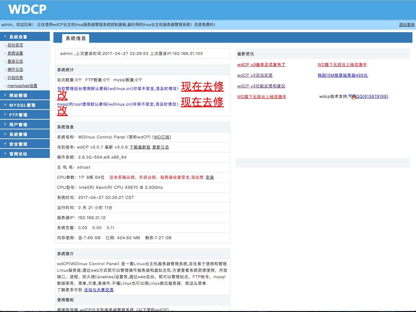Click the admin default password warning text
The height and width of the screenshot is (312, 416).
tap(118, 89)
